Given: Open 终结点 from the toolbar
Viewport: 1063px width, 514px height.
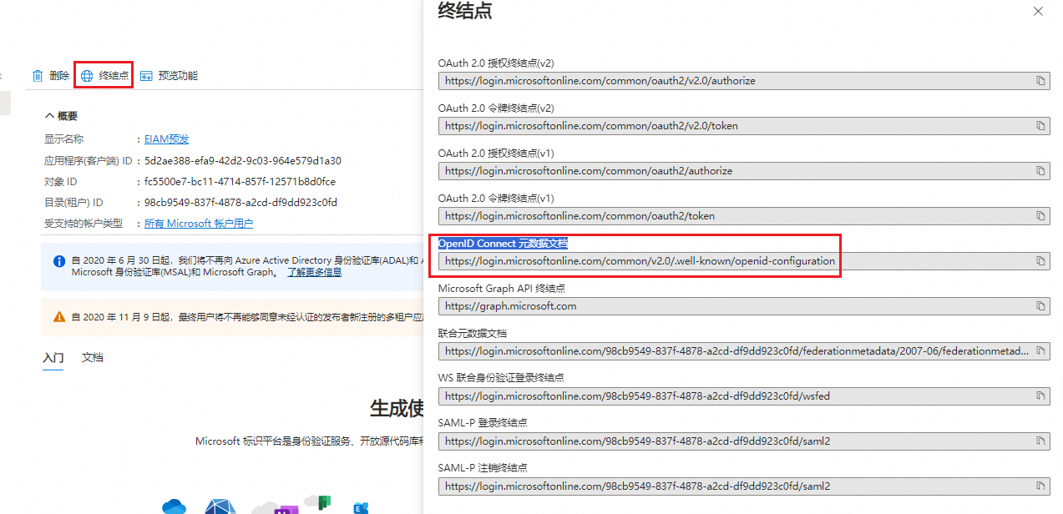Looking at the screenshot, I should tap(104, 76).
